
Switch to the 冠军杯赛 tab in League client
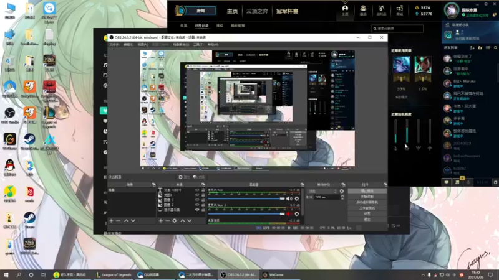pos(287,11)
